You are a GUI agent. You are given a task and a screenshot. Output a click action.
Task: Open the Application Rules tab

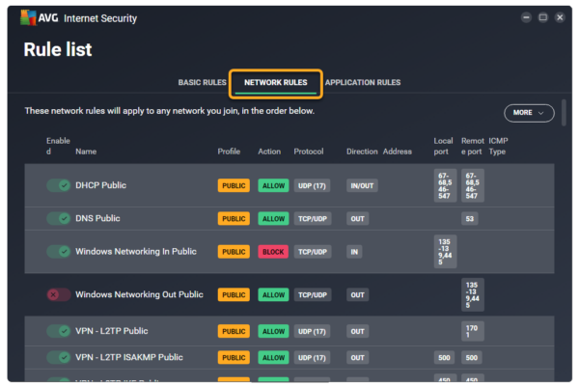[x=363, y=83]
